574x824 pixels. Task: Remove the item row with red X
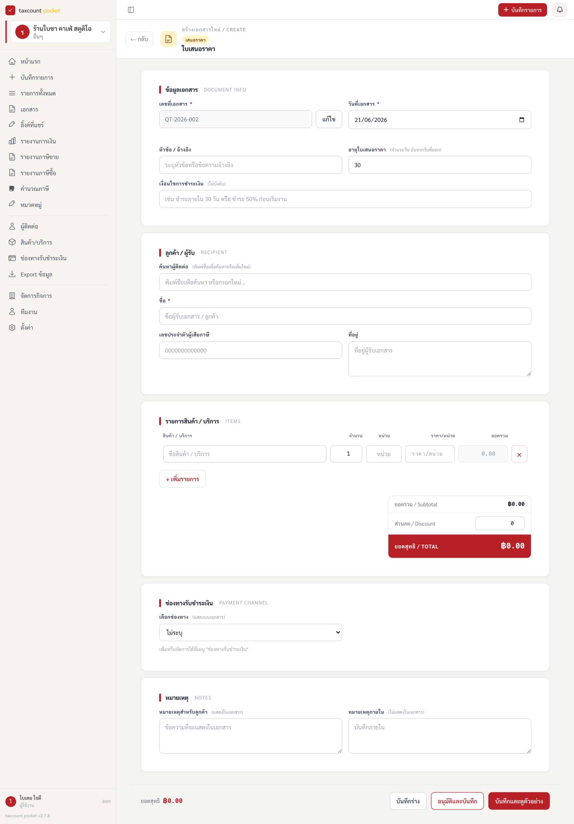(x=519, y=454)
